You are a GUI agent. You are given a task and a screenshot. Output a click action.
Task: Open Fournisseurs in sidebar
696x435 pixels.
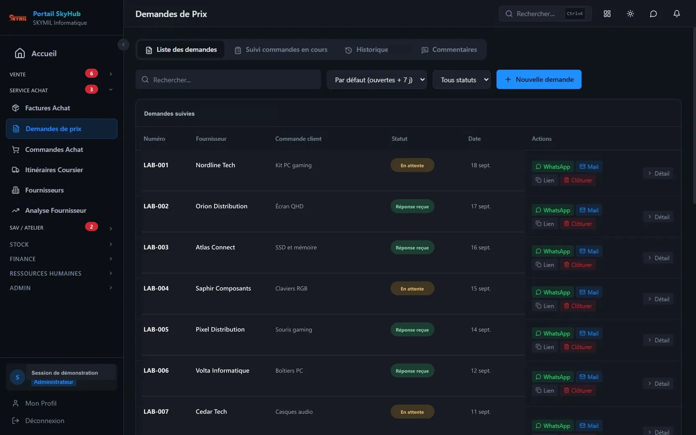tap(44, 190)
